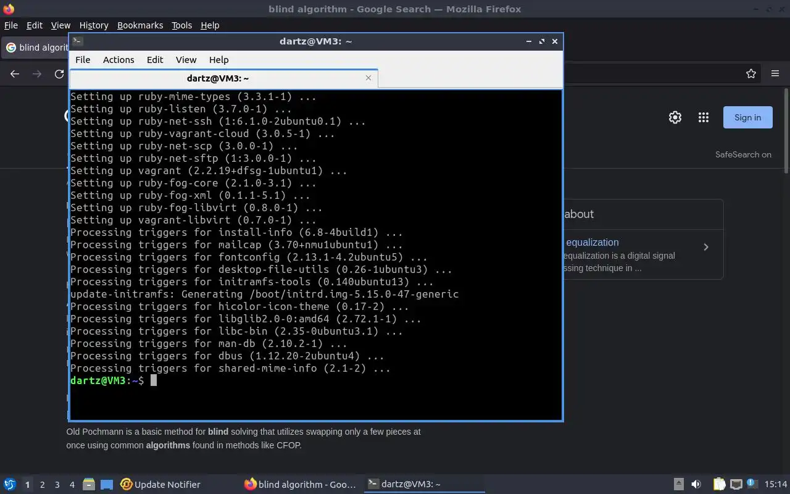Switch to workspace 4 in the pager

(x=72, y=485)
